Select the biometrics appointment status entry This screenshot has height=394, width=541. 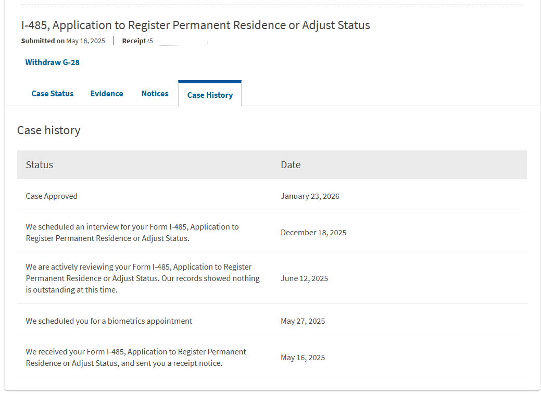(109, 321)
